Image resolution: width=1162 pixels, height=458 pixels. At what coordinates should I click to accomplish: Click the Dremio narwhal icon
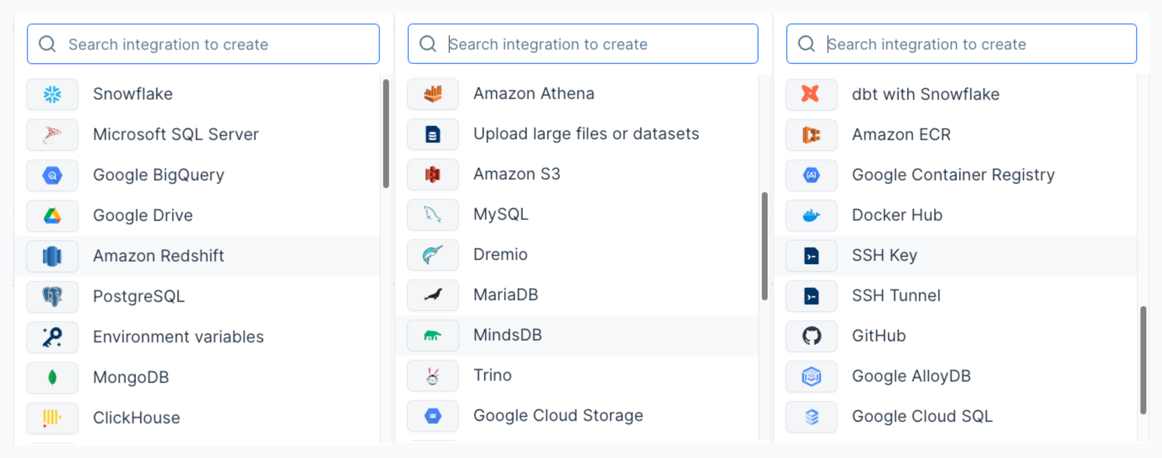[432, 255]
